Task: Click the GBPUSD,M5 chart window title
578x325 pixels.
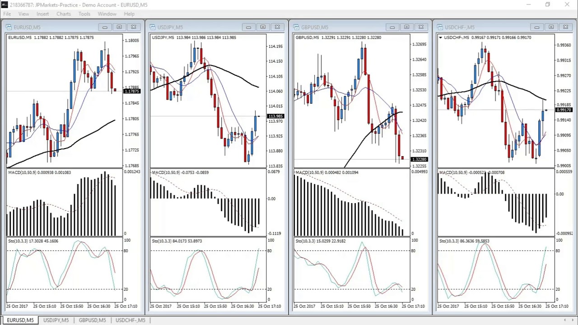Action: click(315, 27)
